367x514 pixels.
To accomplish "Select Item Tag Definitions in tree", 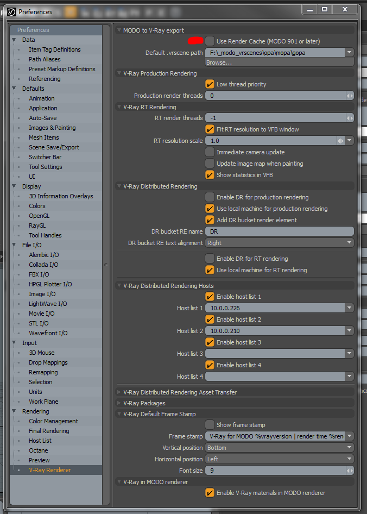I will (54, 49).
